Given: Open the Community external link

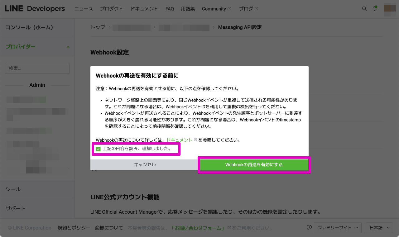Looking at the screenshot, I should [x=216, y=9].
